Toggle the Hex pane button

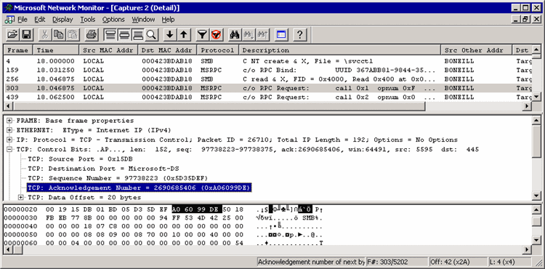(x=138, y=34)
